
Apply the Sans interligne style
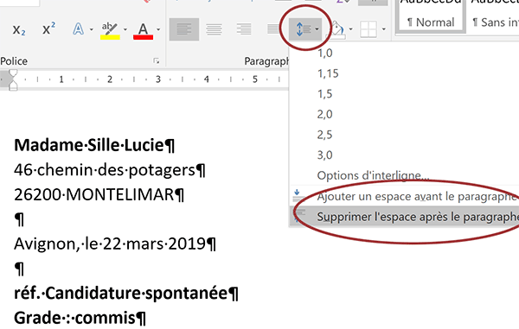coord(494,16)
